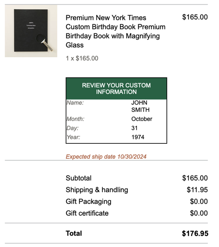Viewport: 219px width, 247px height.
Task: Click the Shipping & handling label
Action: pyautogui.click(x=97, y=190)
